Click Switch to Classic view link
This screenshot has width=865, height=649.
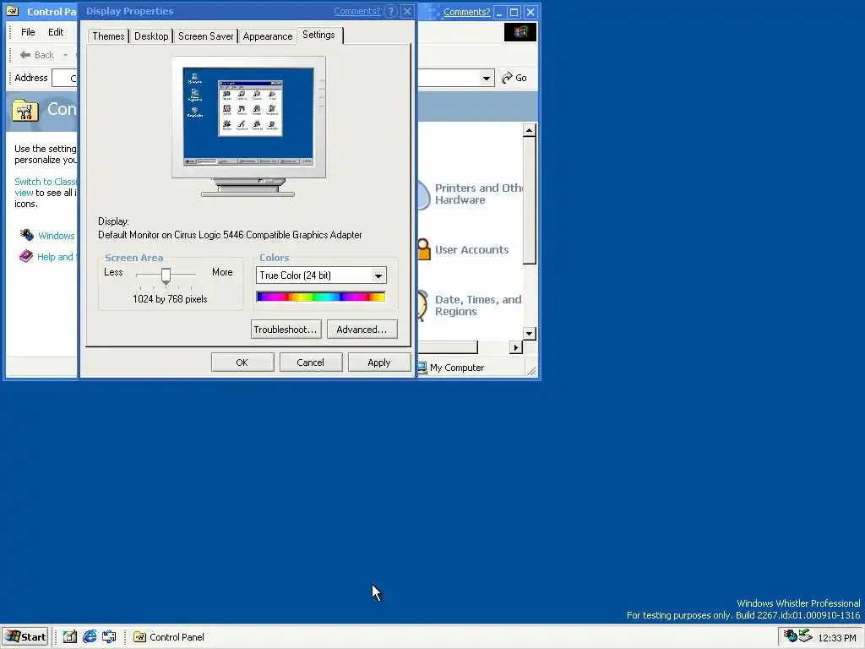click(x=46, y=187)
